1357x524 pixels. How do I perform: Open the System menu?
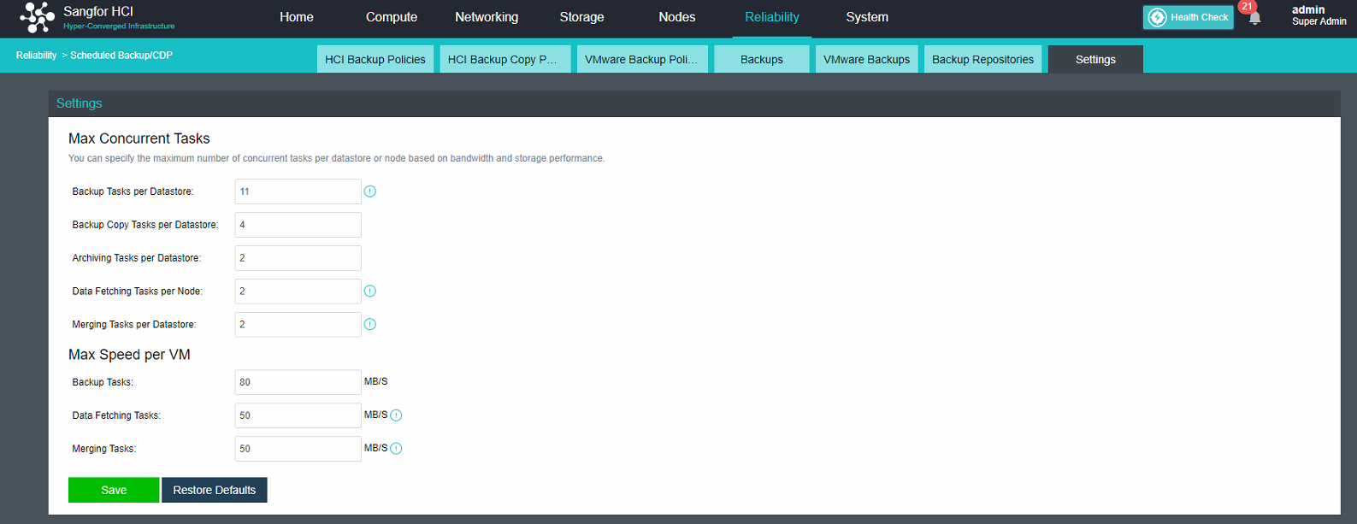[867, 17]
